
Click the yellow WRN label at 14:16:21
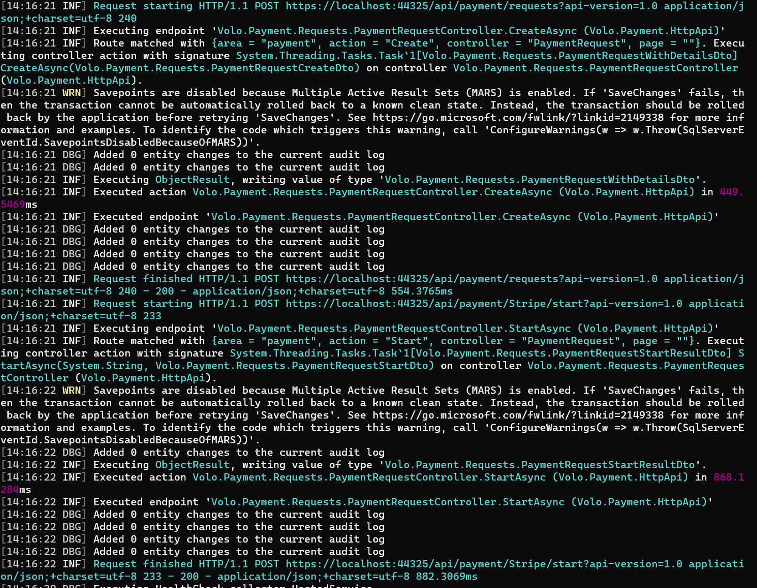click(72, 93)
